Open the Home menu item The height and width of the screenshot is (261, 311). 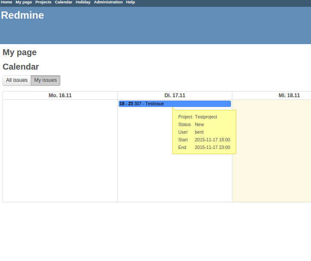click(x=6, y=2)
